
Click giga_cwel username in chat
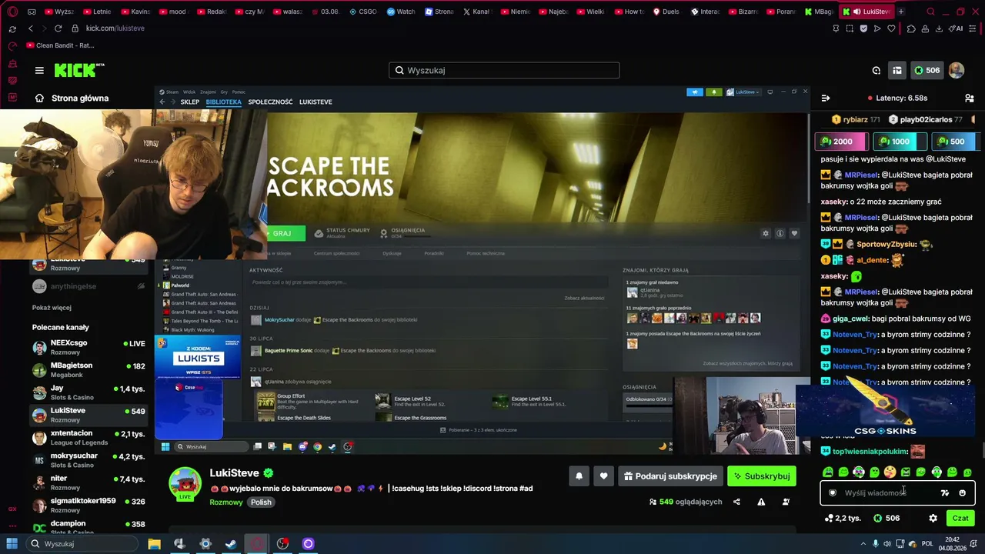850,319
